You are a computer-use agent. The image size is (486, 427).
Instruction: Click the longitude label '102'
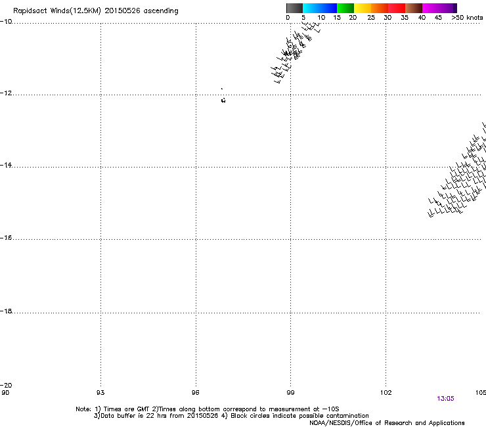[386, 393]
